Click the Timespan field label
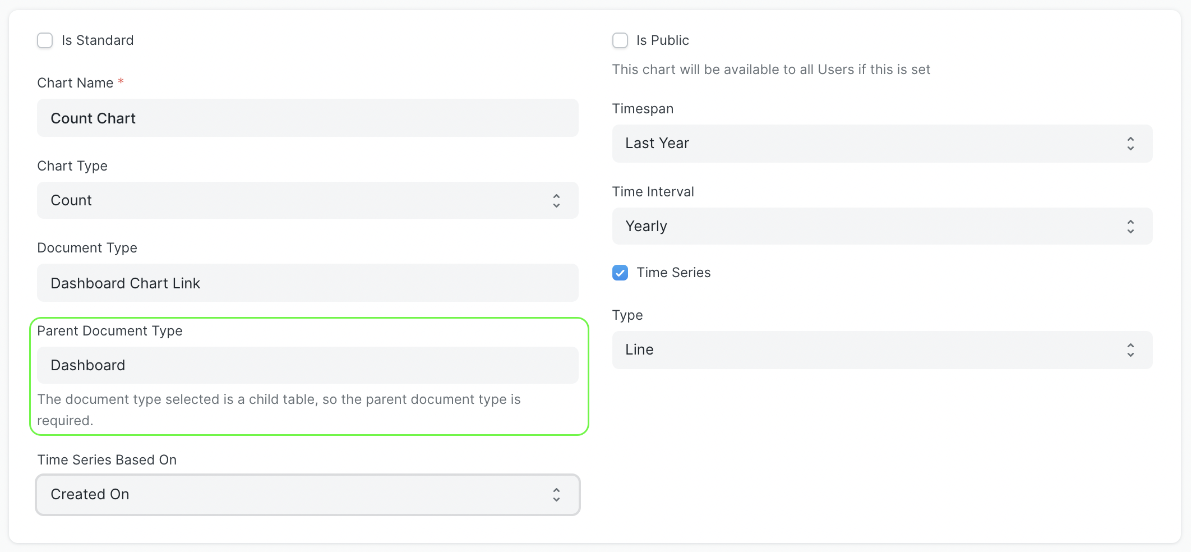Screen dimensions: 1191x552 [643, 109]
